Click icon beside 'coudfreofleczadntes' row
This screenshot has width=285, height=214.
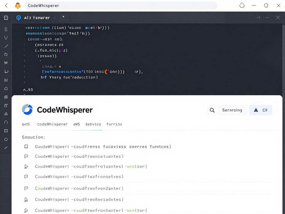click(x=26, y=200)
